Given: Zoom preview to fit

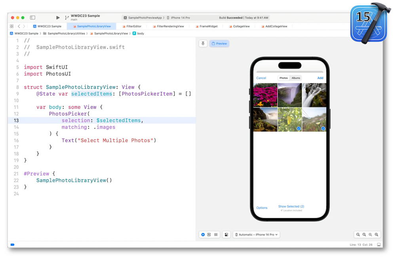Looking at the screenshot, I should coord(370,234).
